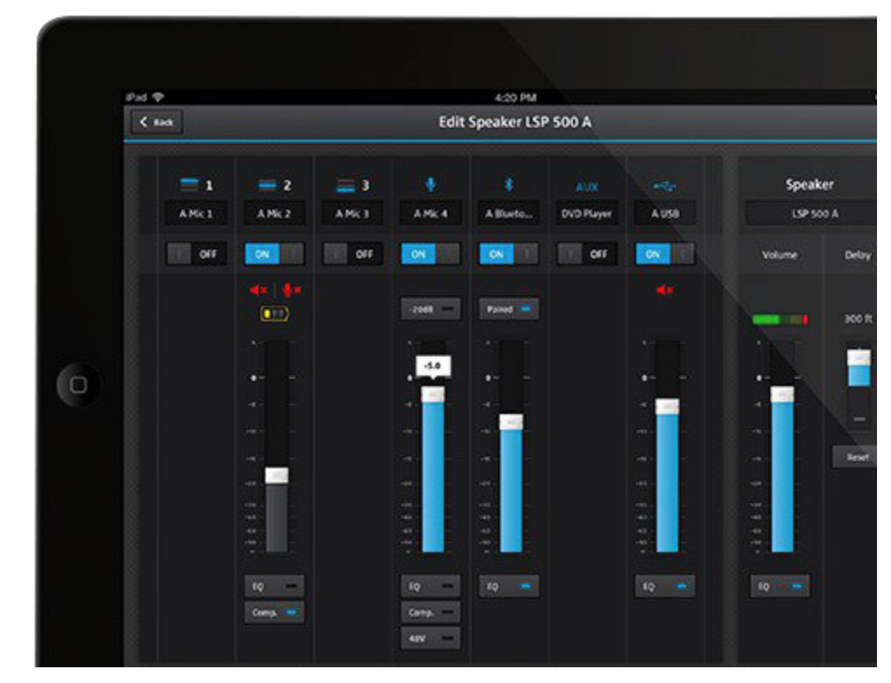Toggle 48V phantom power on A Mic 4
Image resolution: width=891 pixels, height=683 pixels.
431,638
